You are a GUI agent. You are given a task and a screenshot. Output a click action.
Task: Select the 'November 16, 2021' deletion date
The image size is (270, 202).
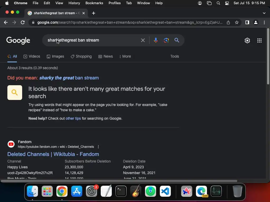click(x=139, y=173)
